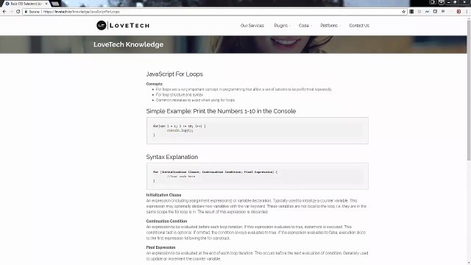The height and width of the screenshot is (265, 471).
Task: Click the syntax for loop code line
Action: (215, 172)
